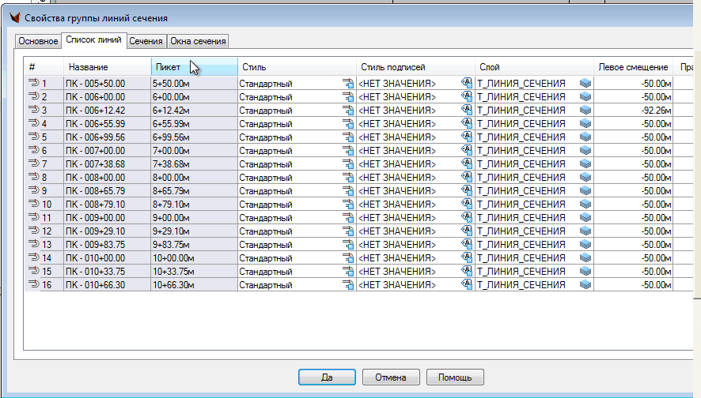Sort by the Пикет column header
Image resolution: width=701 pixels, height=398 pixels.
click(194, 67)
